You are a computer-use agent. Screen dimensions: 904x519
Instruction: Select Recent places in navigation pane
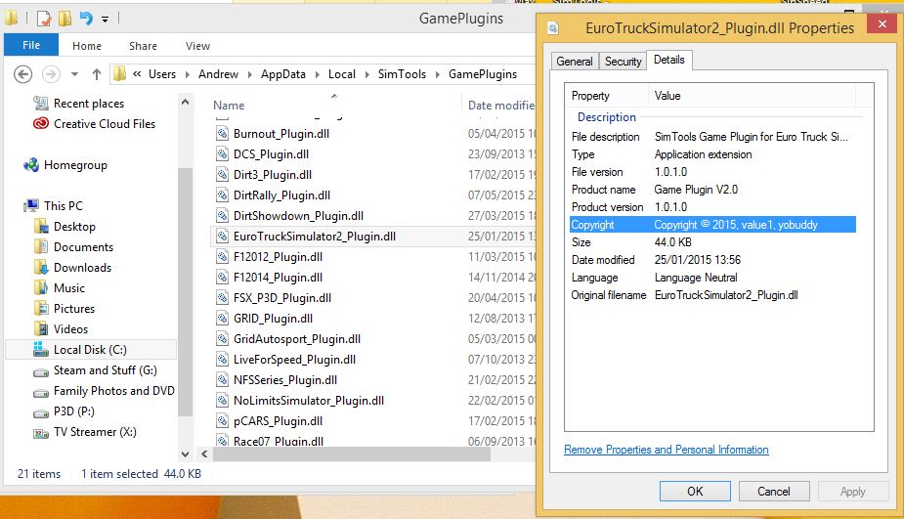89,104
